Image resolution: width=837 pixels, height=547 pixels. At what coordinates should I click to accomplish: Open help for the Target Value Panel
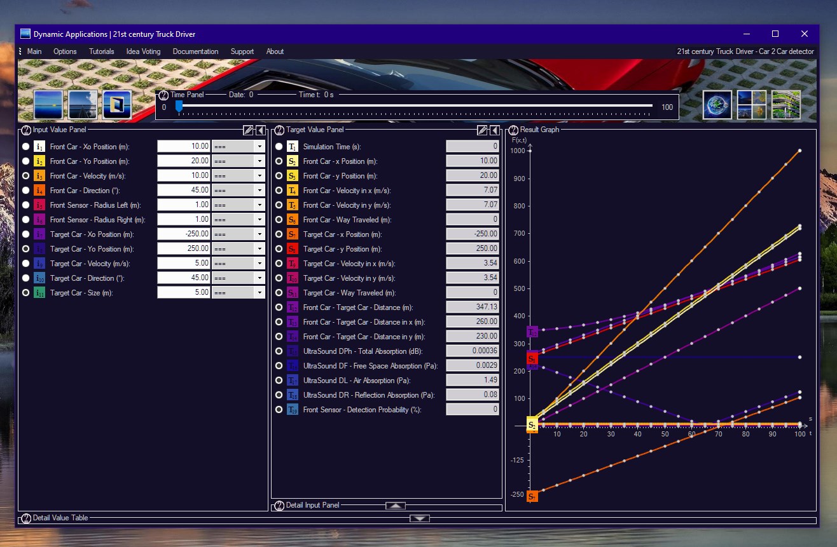[279, 130]
